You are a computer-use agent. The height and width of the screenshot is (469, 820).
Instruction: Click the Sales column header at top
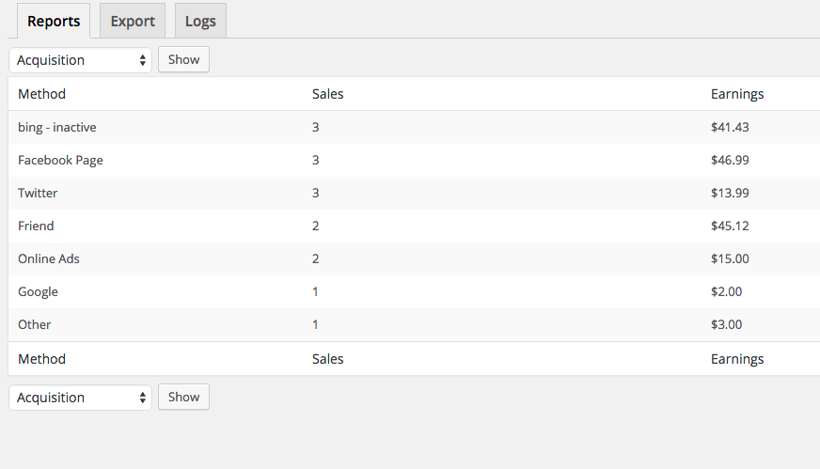328,94
